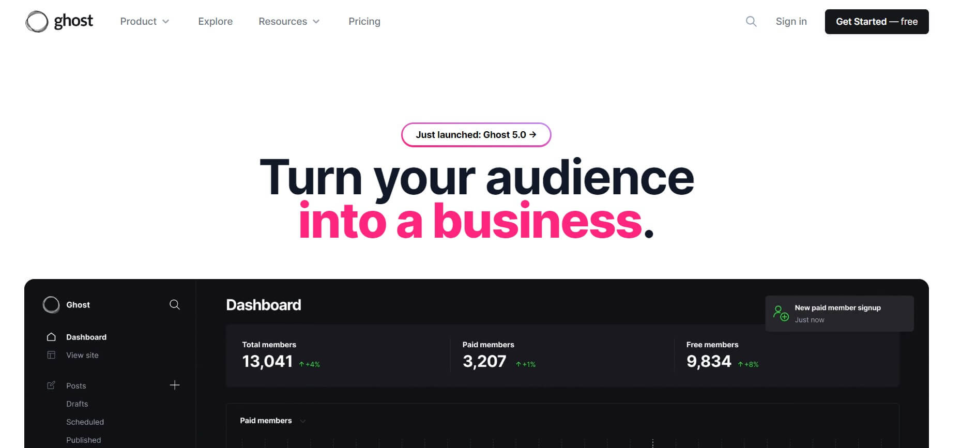This screenshot has height=448, width=962.
Task: Click the Get Started — free button
Action: point(876,22)
